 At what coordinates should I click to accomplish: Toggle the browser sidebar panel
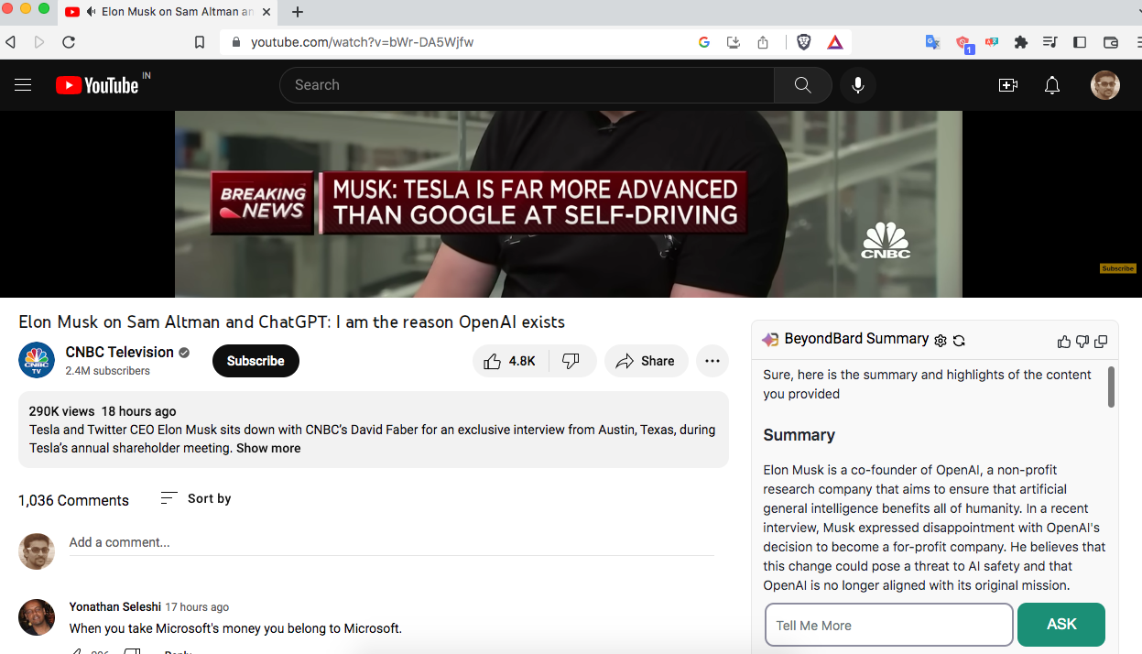pyautogui.click(x=1080, y=42)
